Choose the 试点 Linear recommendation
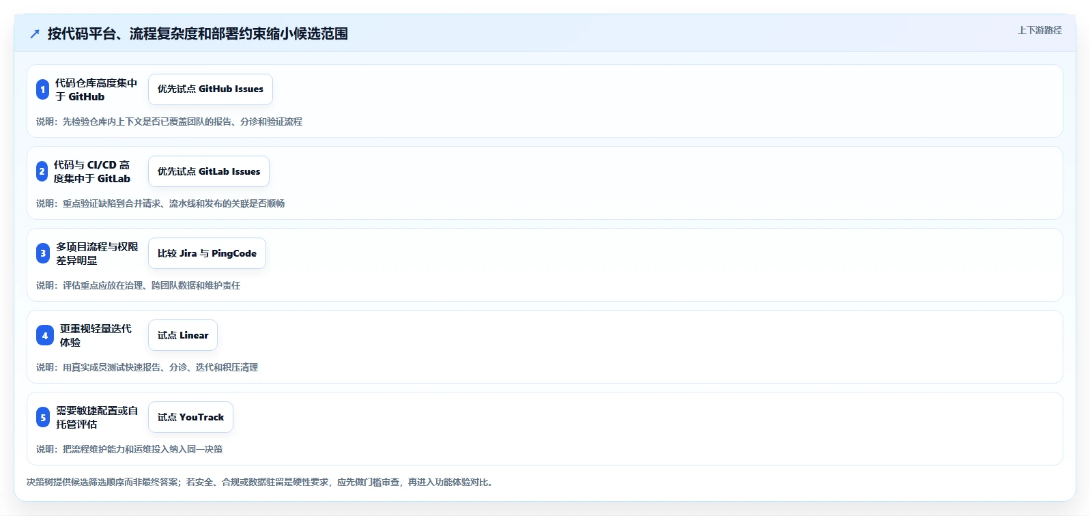Viewport: 1090px width, 516px height. coord(183,335)
